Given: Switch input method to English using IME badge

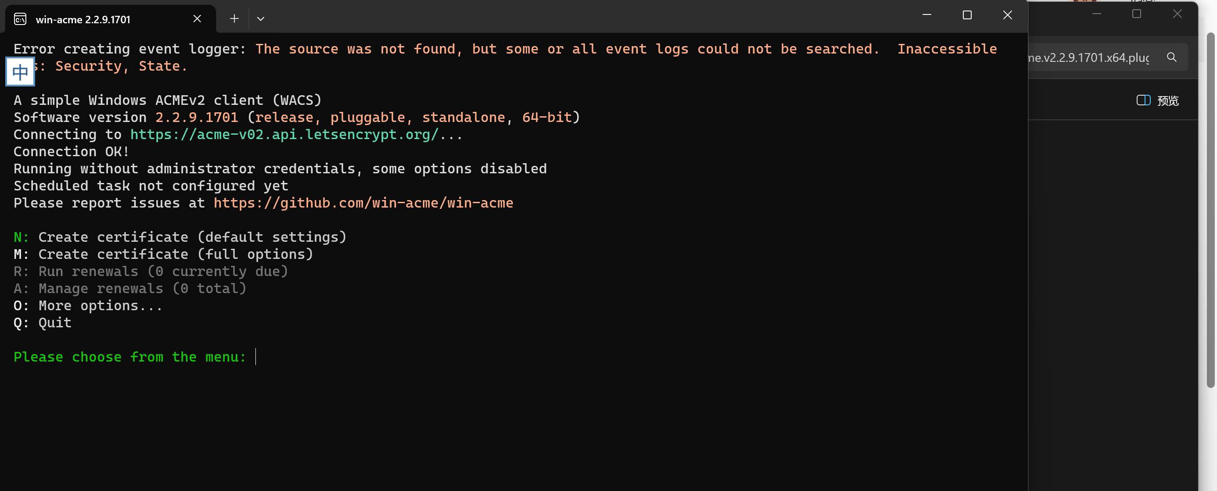Looking at the screenshot, I should (20, 72).
